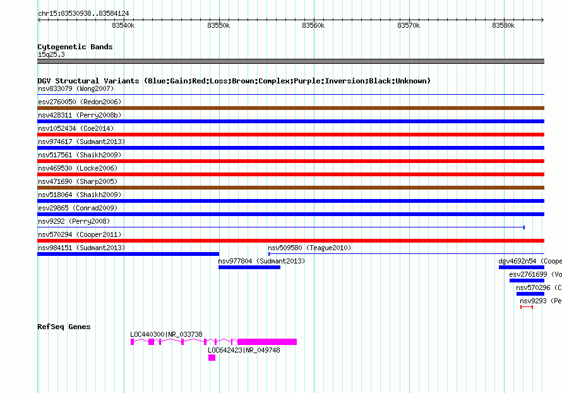Screen dimensions: 562x393
Task: Click the nsv570294 Cooper2011 red bar
Action: 290,241
